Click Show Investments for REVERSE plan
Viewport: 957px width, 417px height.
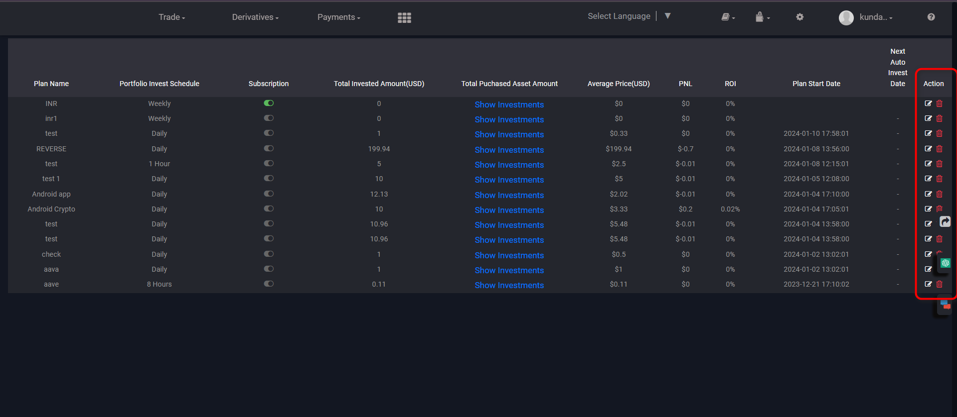509,150
